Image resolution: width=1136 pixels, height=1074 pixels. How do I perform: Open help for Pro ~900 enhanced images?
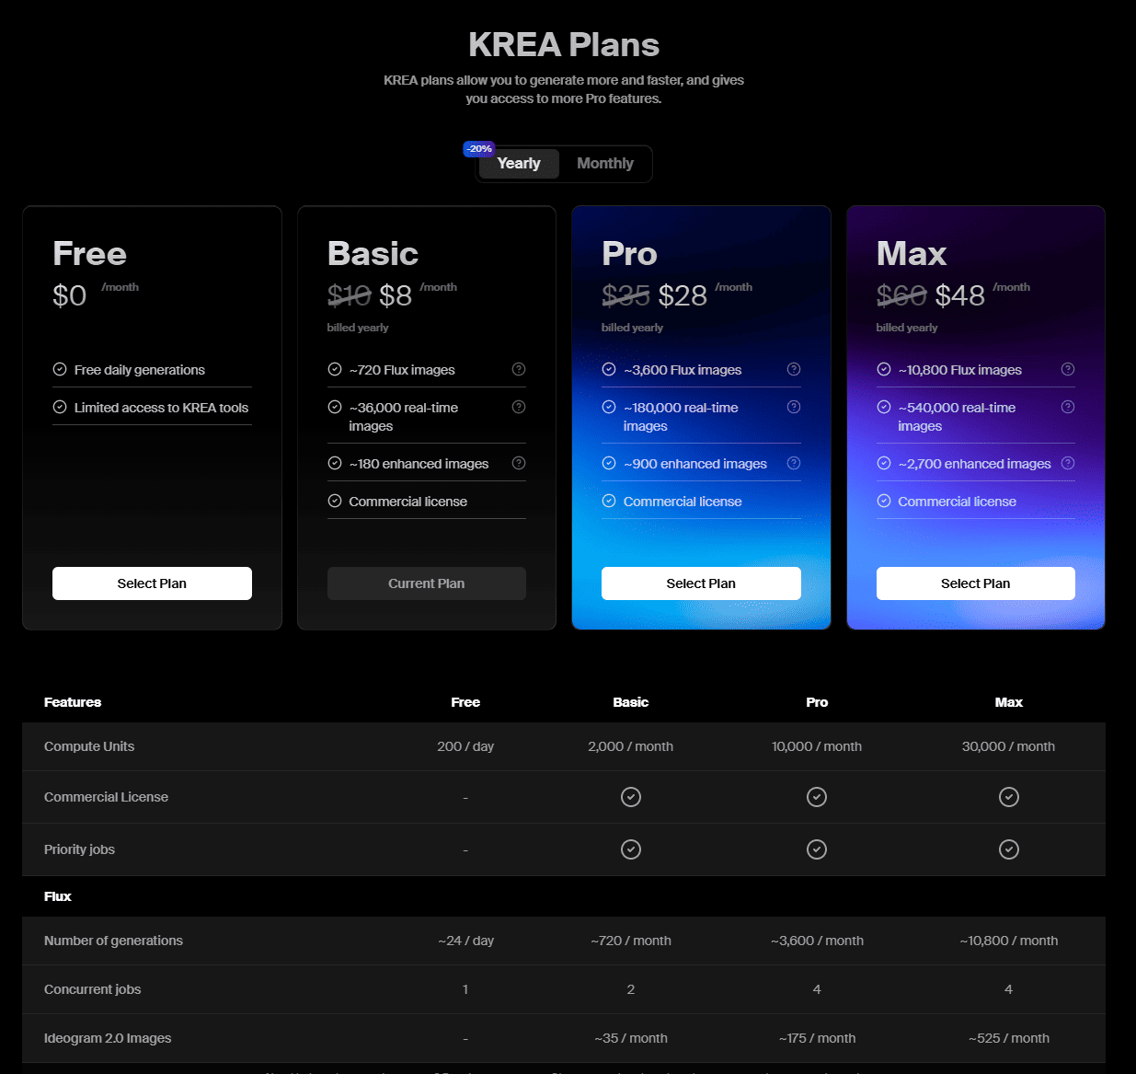794,463
